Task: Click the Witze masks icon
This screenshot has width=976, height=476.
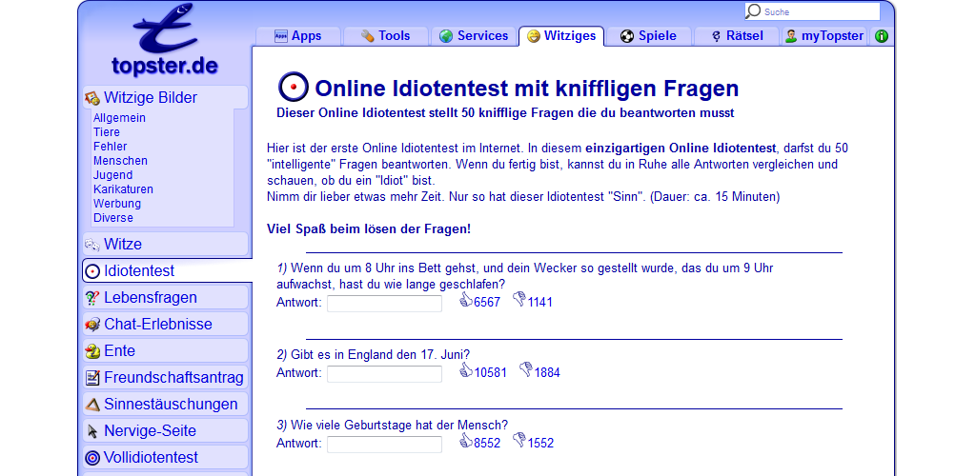Action: pos(92,245)
